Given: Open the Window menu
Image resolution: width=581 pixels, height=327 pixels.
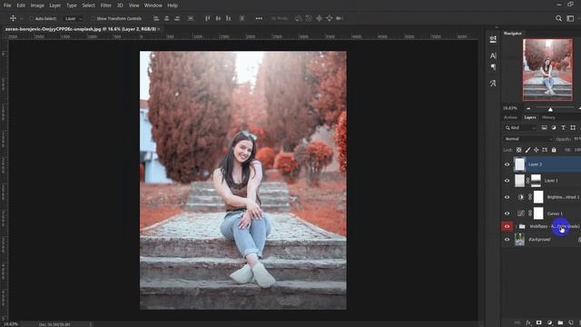Looking at the screenshot, I should pyautogui.click(x=153, y=5).
